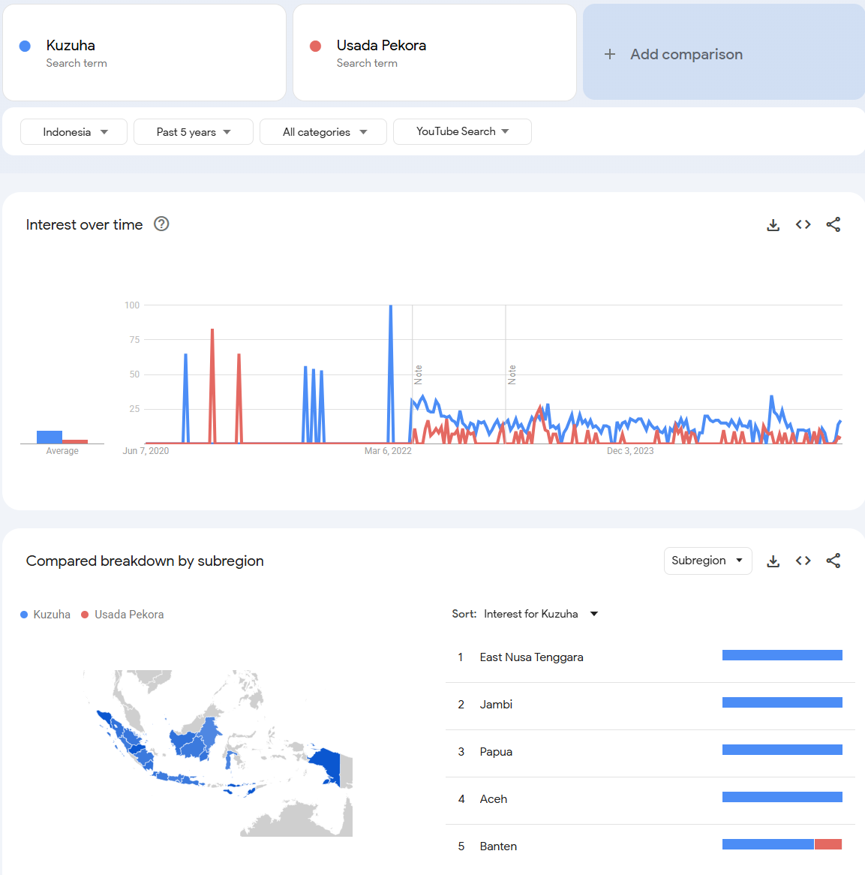Click the plus icon to add comparison
Image resolution: width=865 pixels, height=875 pixels.
(x=610, y=54)
